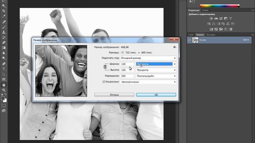This screenshot has height=143, width=255.
Task: Click the foreground color swatch
Action: [x=3, y=99]
